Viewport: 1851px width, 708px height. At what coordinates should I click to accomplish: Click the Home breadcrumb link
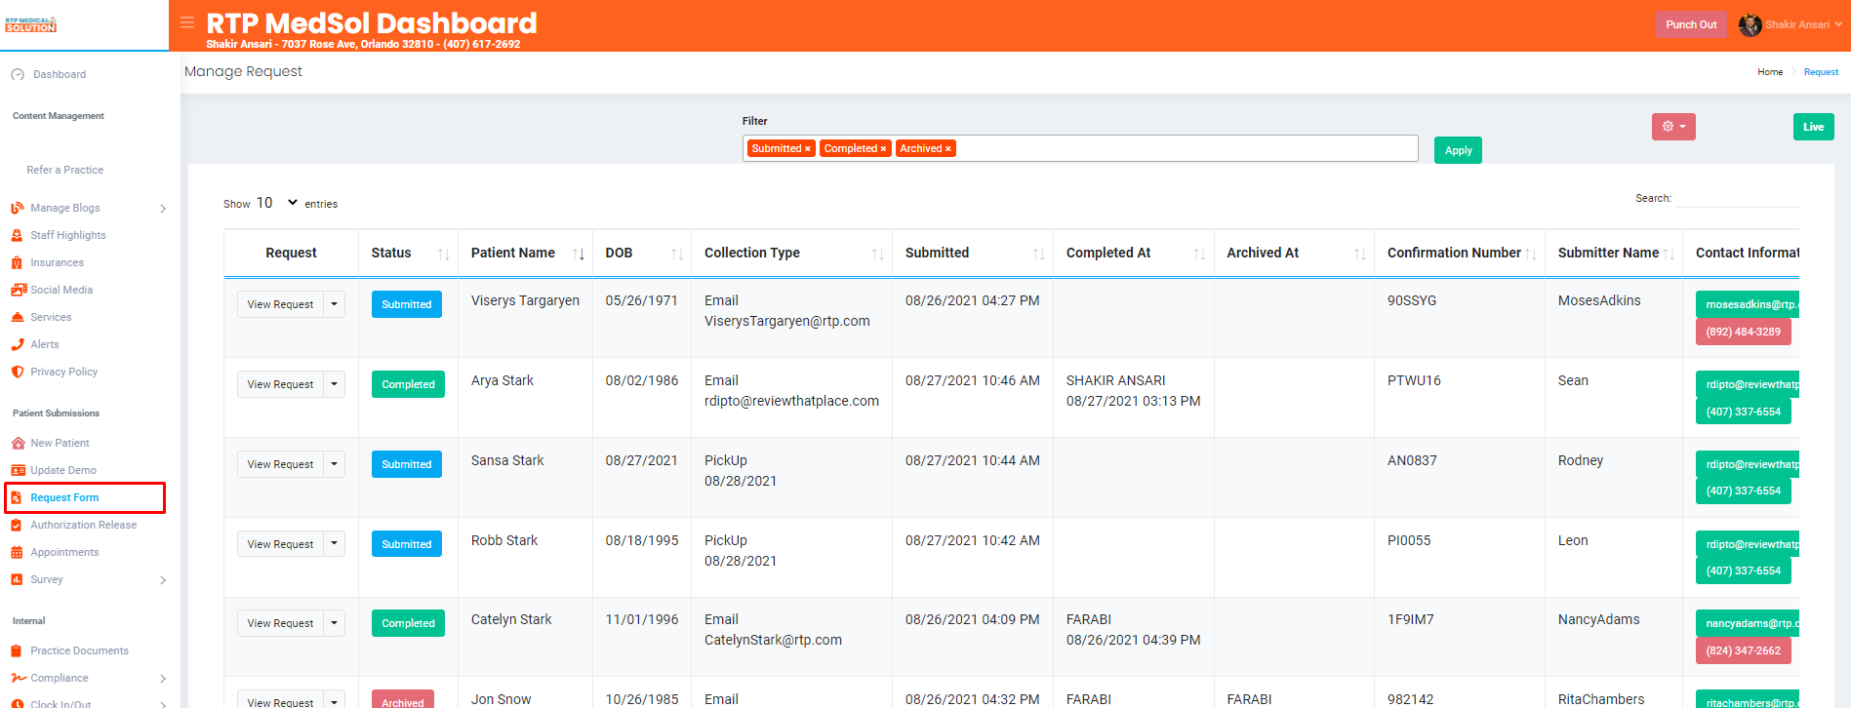tap(1770, 72)
